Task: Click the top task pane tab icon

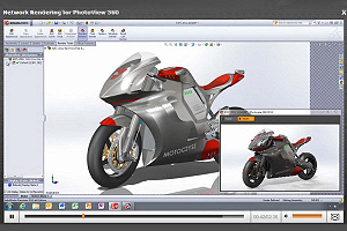Action: tap(341, 57)
